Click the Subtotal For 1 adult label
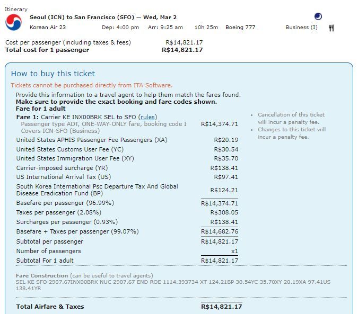358x314 pixels. [x=45, y=261]
